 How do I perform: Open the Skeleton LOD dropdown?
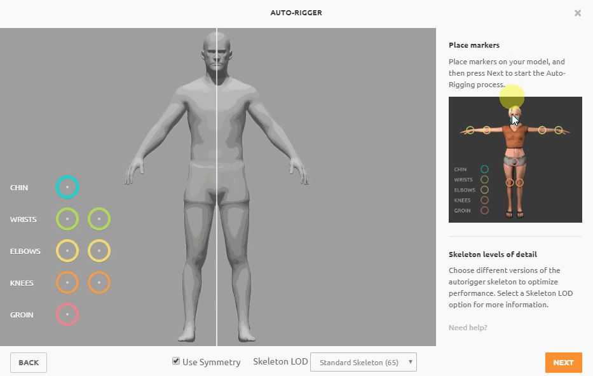364,363
